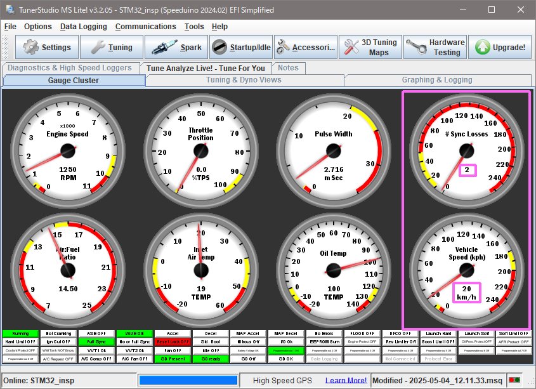Click the MAP Accel indicator
Image resolution: width=536 pixels, height=389 pixels.
[248, 333]
